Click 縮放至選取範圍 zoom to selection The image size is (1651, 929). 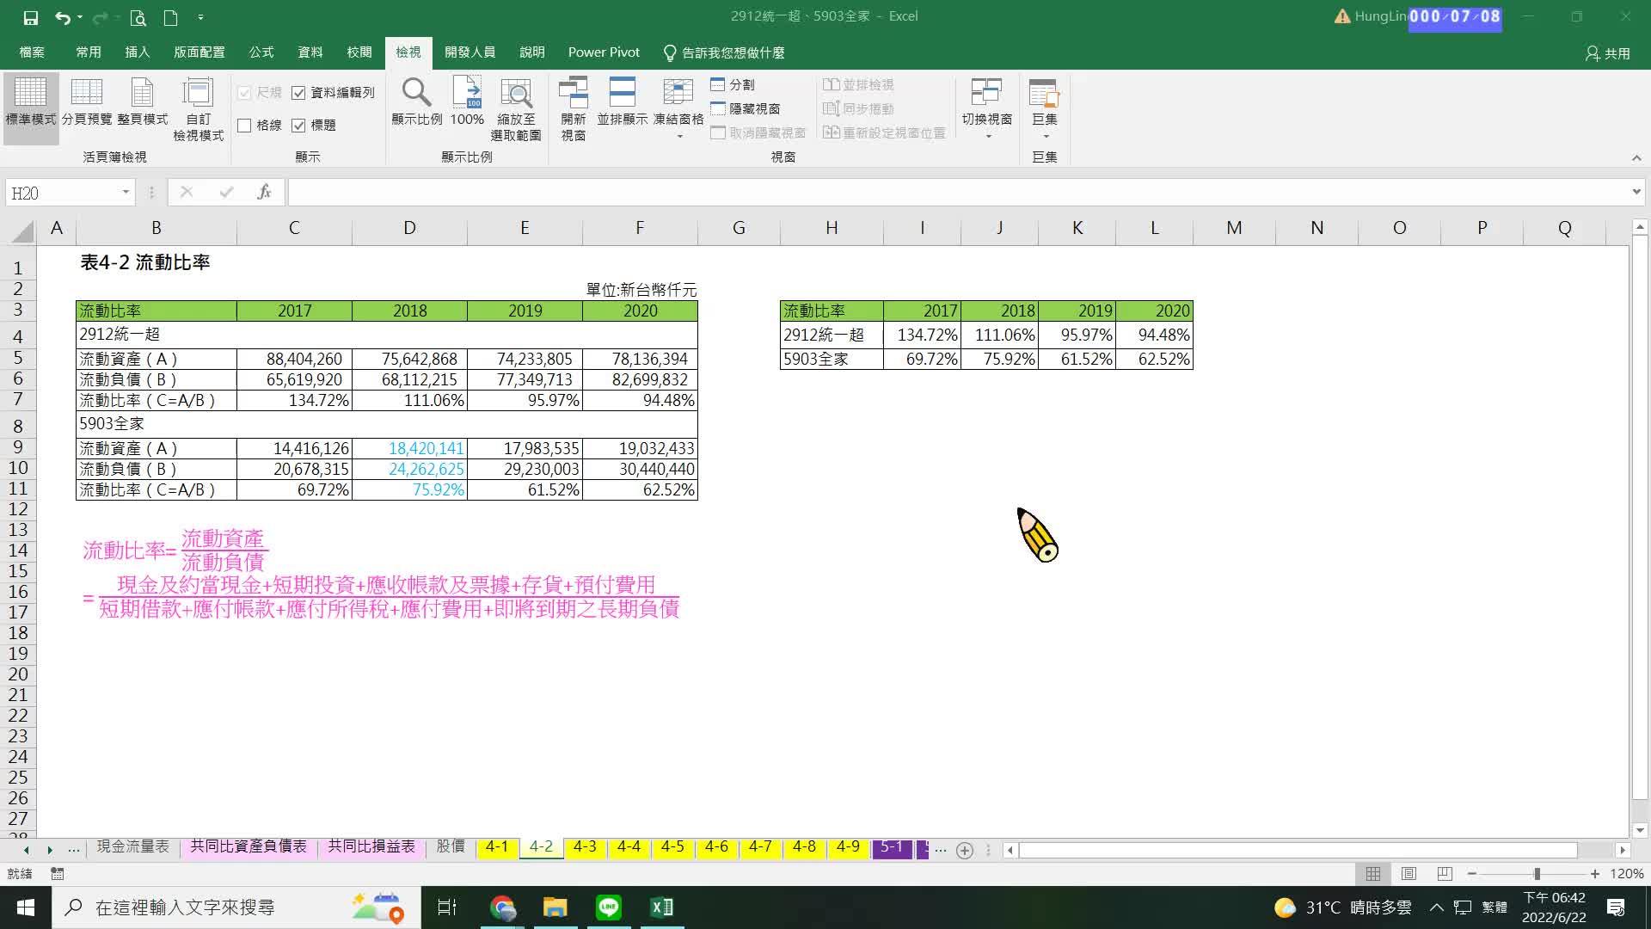tap(516, 109)
